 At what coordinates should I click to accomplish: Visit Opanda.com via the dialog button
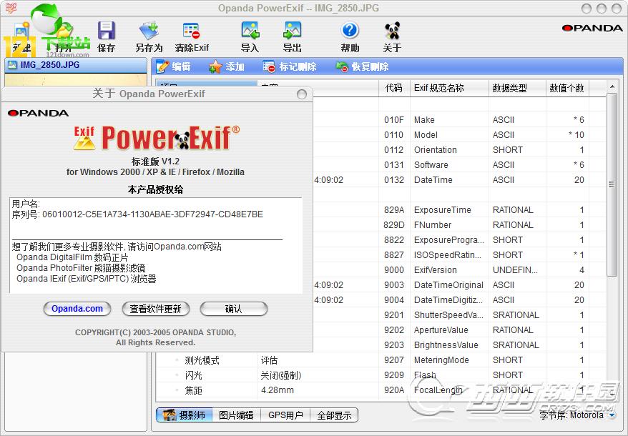pyautogui.click(x=77, y=309)
